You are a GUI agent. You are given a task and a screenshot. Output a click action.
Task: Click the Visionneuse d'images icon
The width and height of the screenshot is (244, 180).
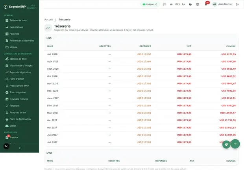pyautogui.click(x=7, y=65)
